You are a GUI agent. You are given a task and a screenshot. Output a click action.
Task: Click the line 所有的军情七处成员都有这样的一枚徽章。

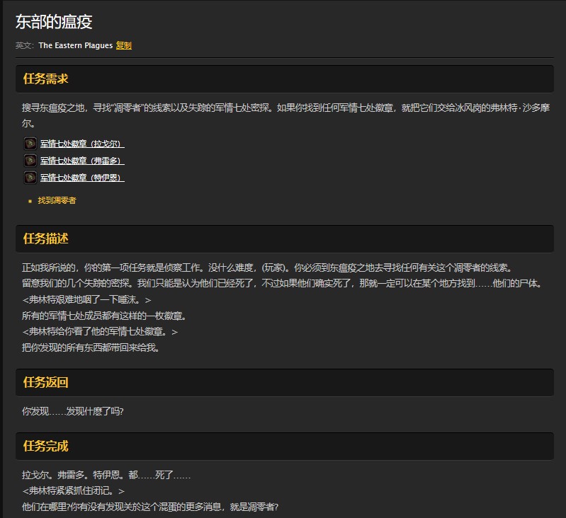104,316
